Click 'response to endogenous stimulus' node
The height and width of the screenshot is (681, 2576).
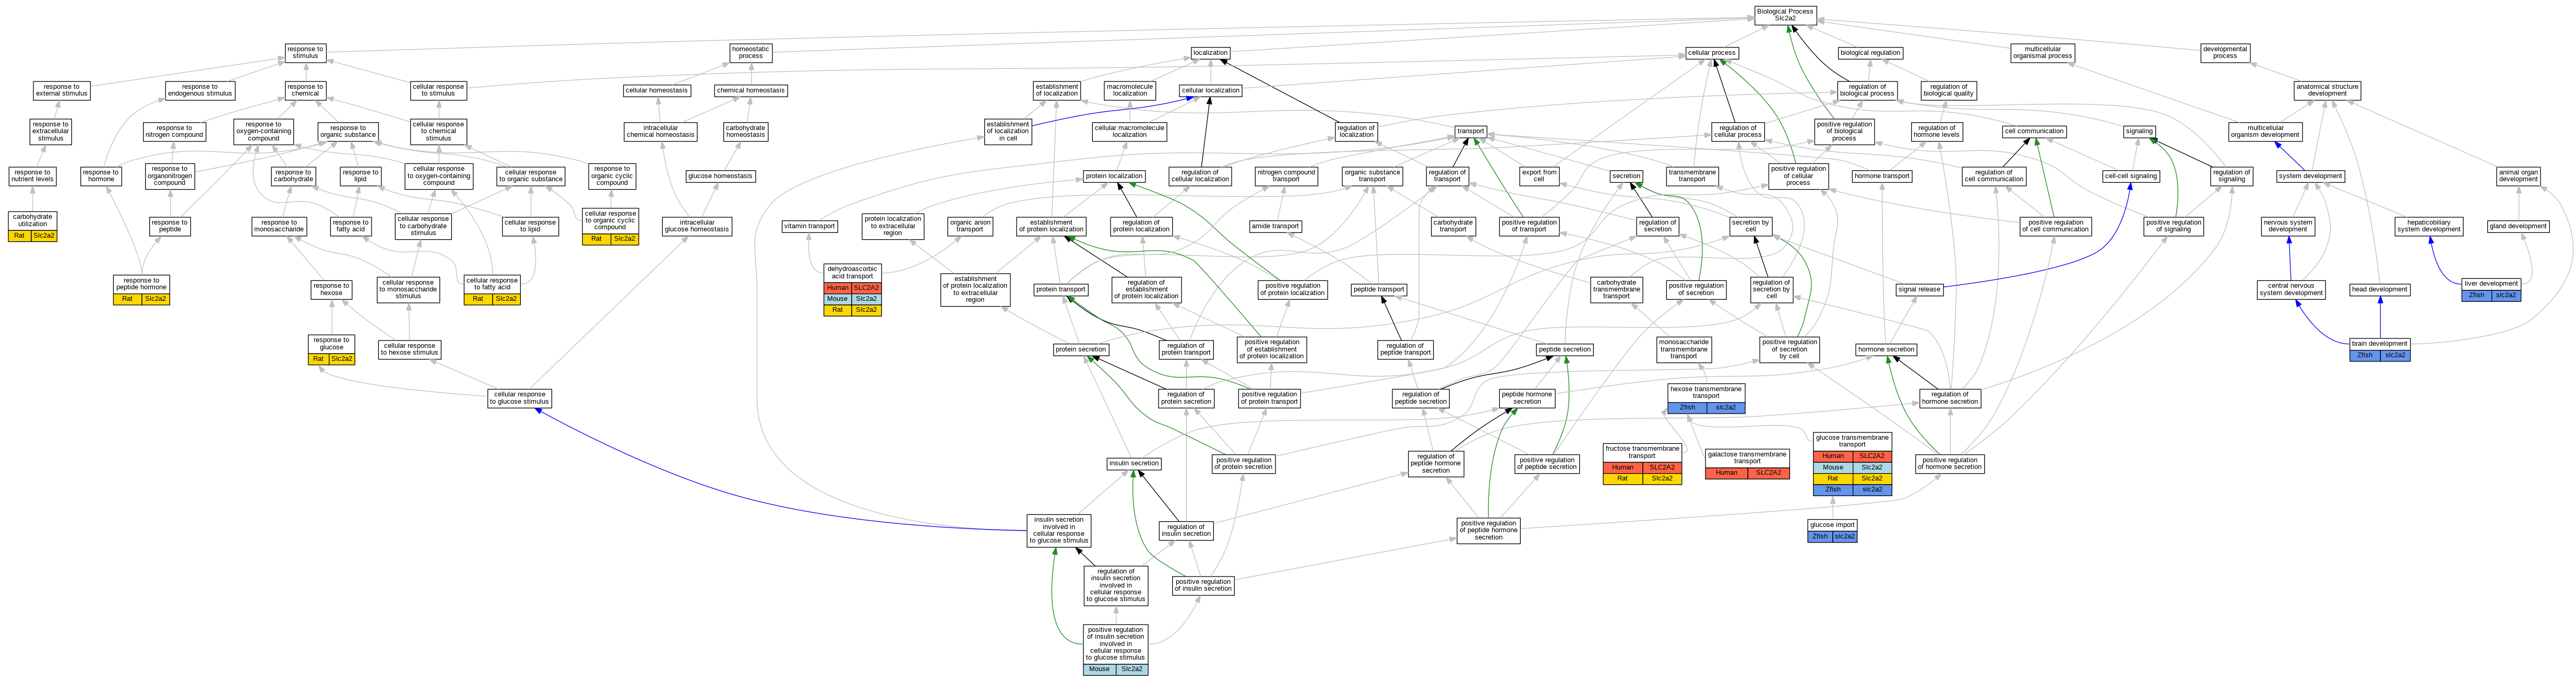pos(200,90)
